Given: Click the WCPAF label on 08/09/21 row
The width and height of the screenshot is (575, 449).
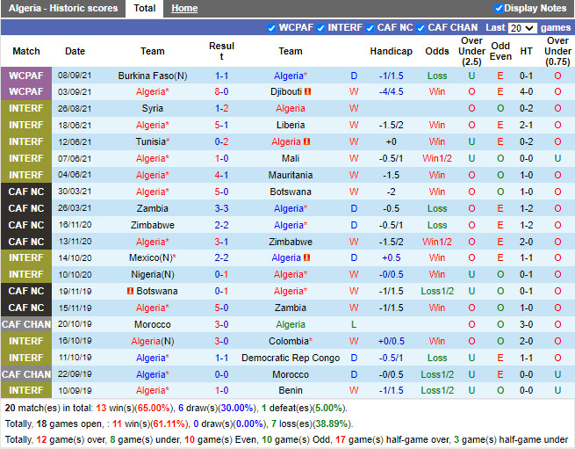Looking at the screenshot, I should coord(26,76).
